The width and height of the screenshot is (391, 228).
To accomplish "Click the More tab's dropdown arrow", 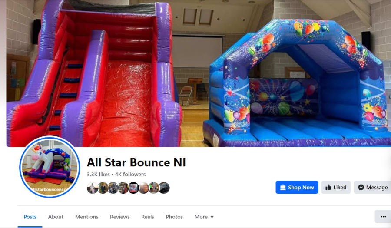I will click(212, 217).
